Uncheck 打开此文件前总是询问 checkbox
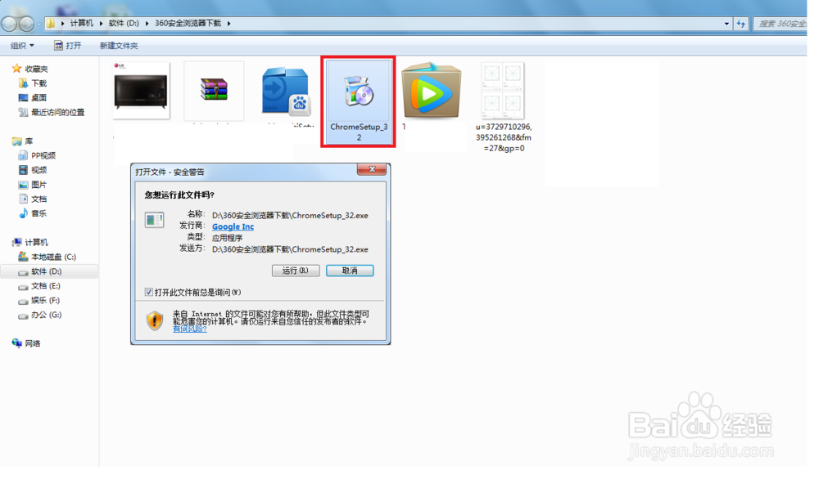The image size is (819, 479). point(149,293)
